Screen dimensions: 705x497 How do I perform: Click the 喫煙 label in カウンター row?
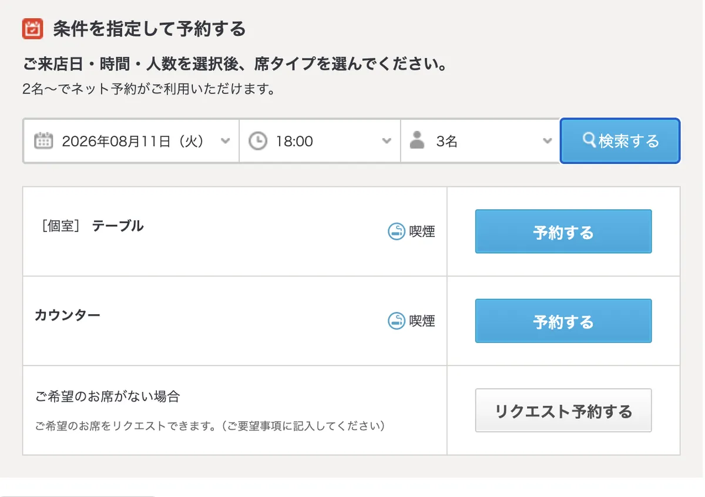point(422,321)
